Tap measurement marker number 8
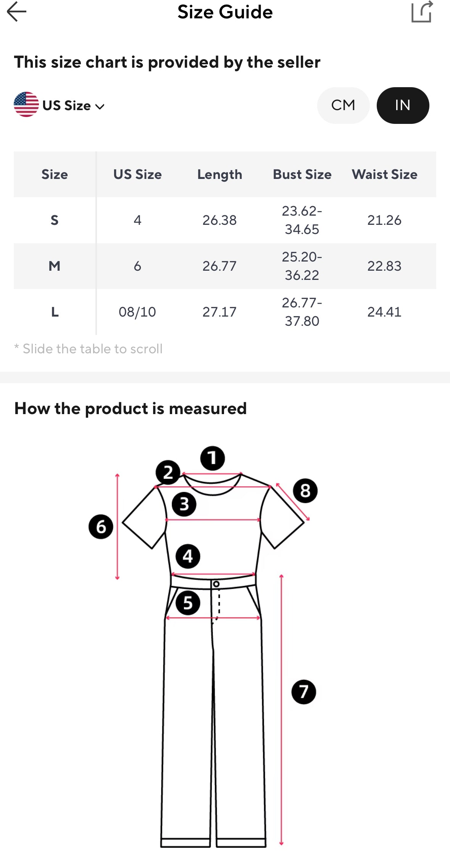 click(305, 491)
